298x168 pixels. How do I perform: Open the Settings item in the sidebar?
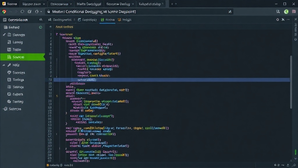click(x=18, y=87)
